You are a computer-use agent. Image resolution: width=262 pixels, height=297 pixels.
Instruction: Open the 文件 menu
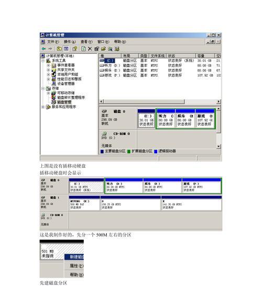click(x=53, y=41)
